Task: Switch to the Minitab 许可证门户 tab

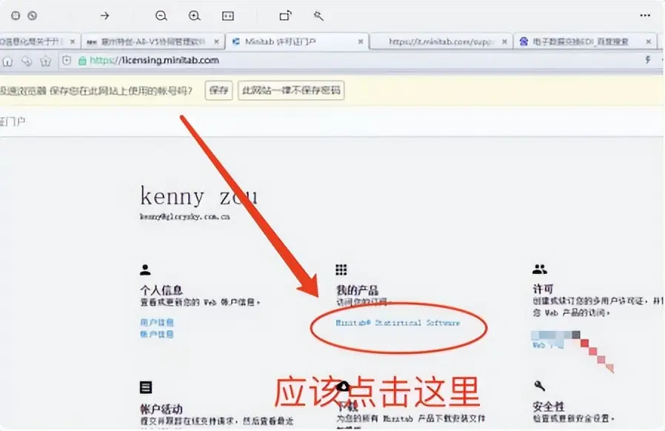Action: (297, 41)
